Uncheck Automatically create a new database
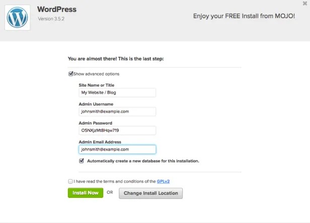This screenshot has width=310, height=223. (x=82, y=161)
